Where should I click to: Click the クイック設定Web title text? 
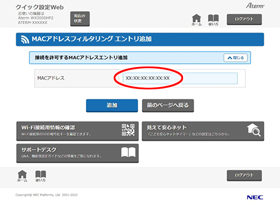point(40,7)
